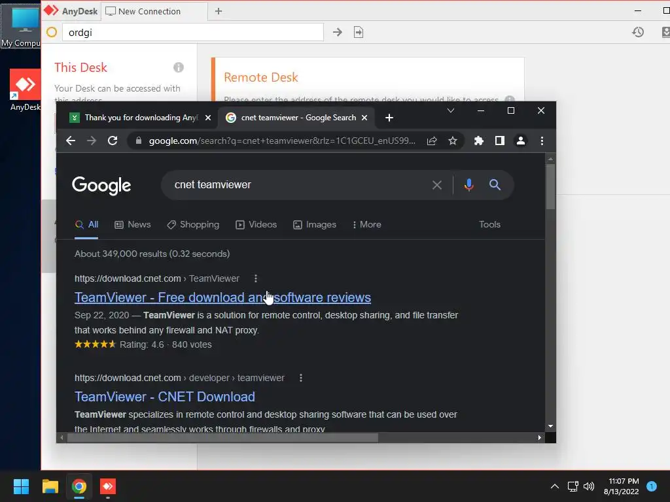Switch to Images results

tap(315, 225)
